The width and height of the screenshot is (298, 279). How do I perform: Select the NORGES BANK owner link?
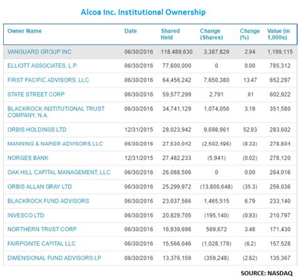(28, 158)
